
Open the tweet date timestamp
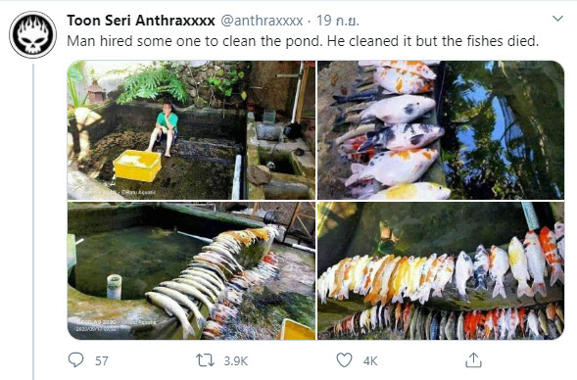click(x=337, y=21)
